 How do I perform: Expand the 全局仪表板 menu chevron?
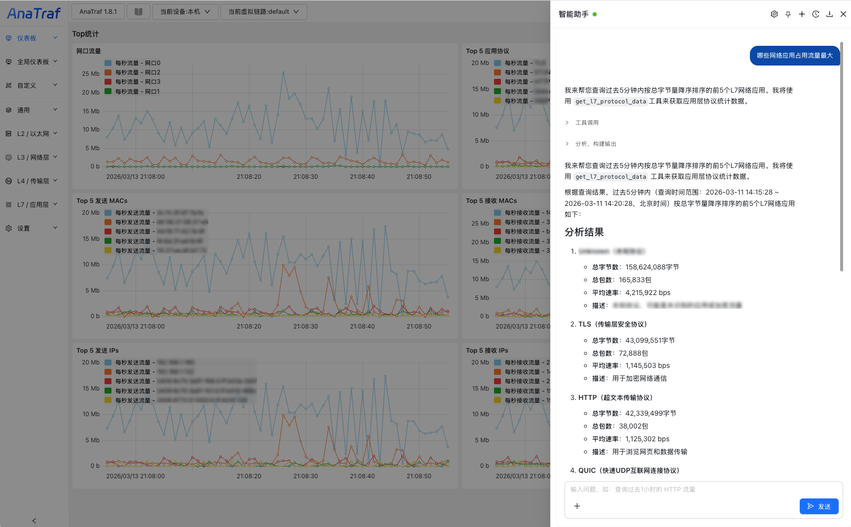pos(55,62)
